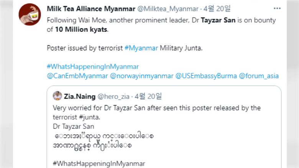Open the @norwayinmyanmar mention
The image size is (299, 168).
142,76
